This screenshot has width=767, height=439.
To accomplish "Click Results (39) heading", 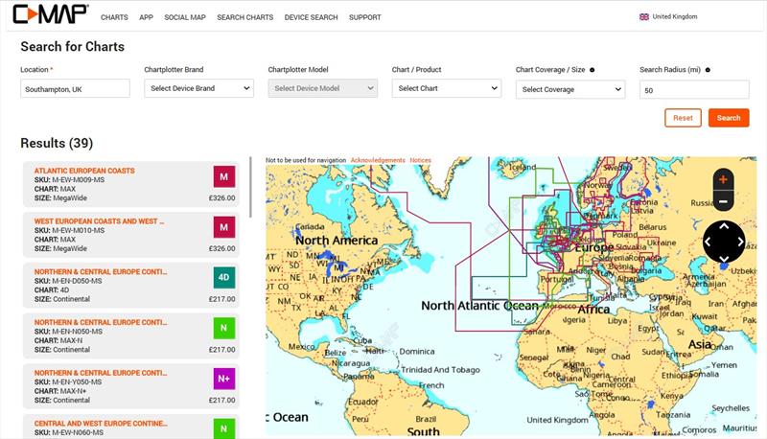I will 57,143.
